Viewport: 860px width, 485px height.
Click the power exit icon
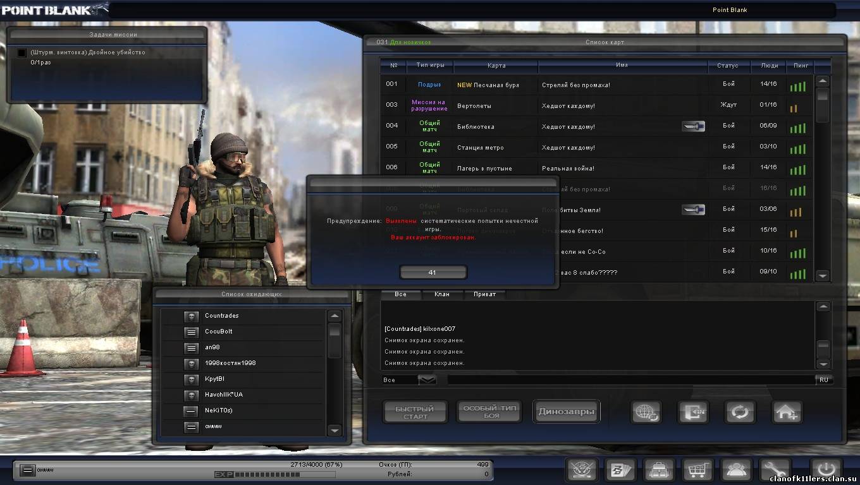[x=826, y=470]
